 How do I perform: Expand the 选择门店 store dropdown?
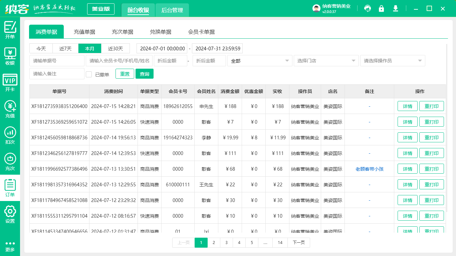pos(326,61)
